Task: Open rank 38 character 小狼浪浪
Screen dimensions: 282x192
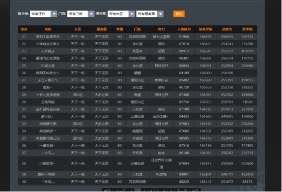Action: click(47, 164)
